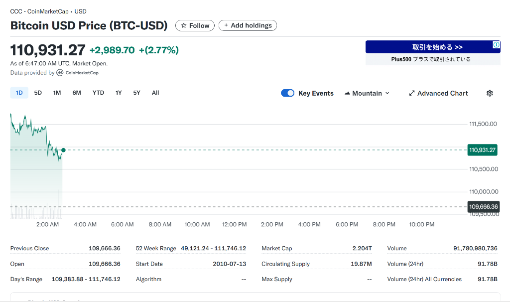
Task: Select the All time range tab
Action: click(155, 93)
